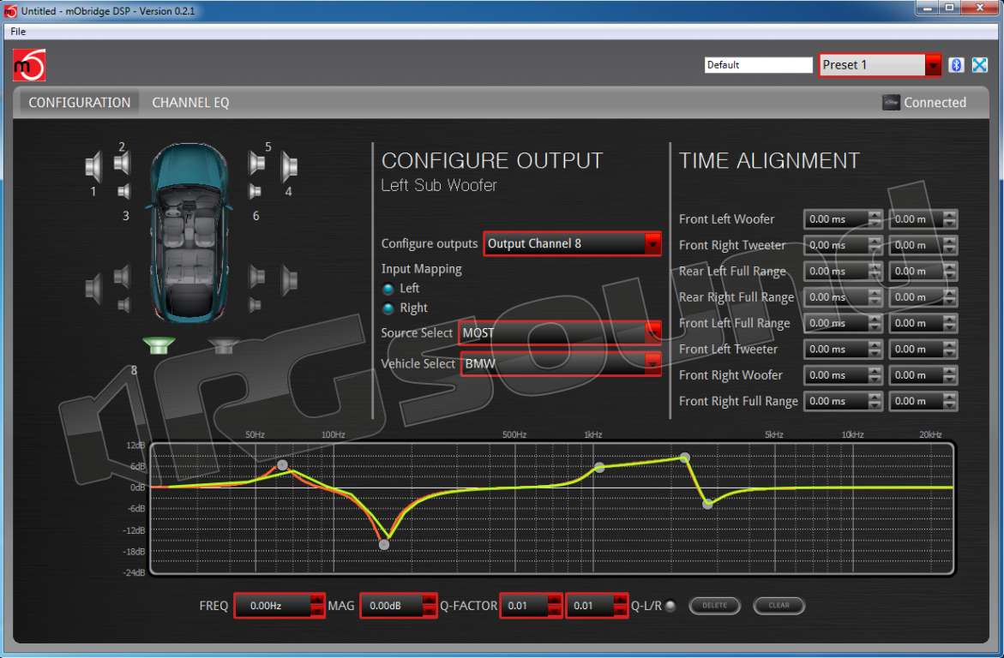Toggle the Q-L/R link indicator

point(670,606)
